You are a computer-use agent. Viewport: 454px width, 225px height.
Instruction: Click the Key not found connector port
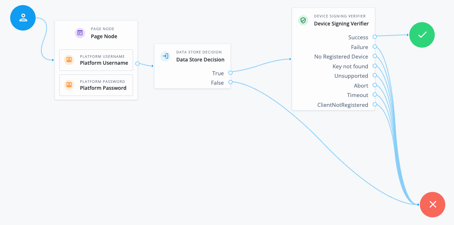point(375,66)
